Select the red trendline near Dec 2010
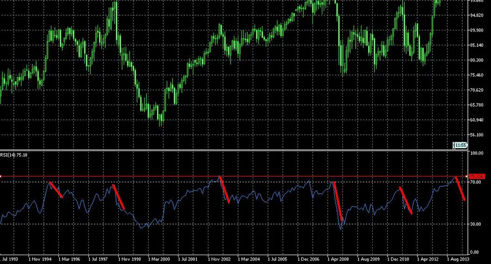491x264 pixels. tap(406, 200)
